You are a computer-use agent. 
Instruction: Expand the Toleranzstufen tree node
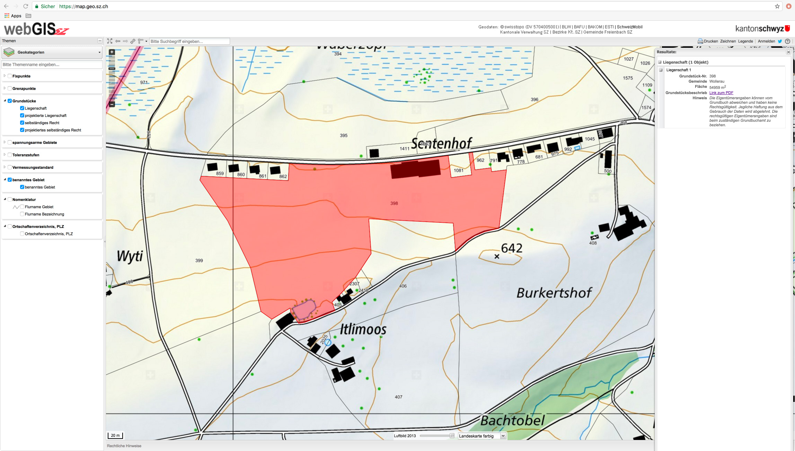tap(5, 155)
